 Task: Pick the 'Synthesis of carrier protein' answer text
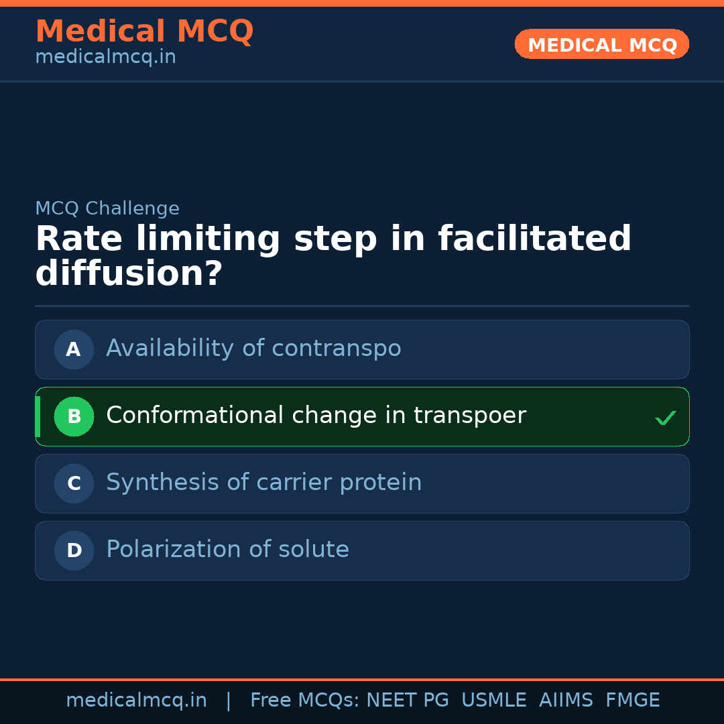point(263,483)
